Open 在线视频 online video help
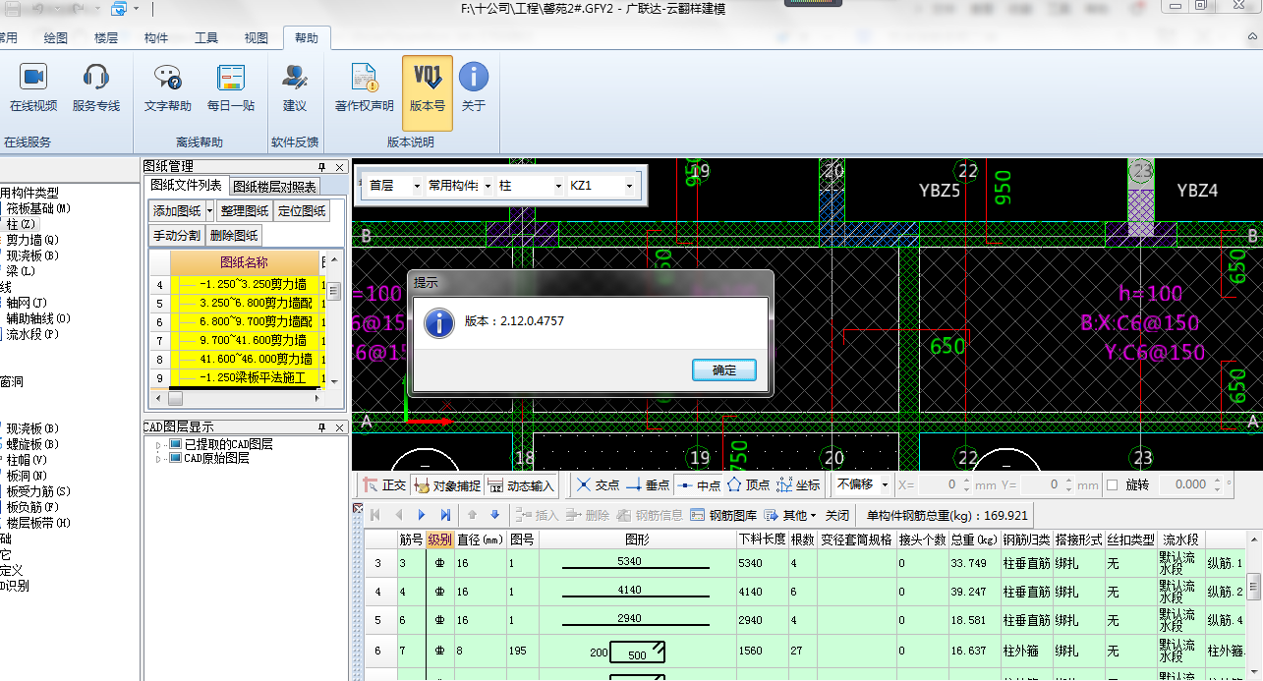This screenshot has height=681, width=1263. [33, 88]
